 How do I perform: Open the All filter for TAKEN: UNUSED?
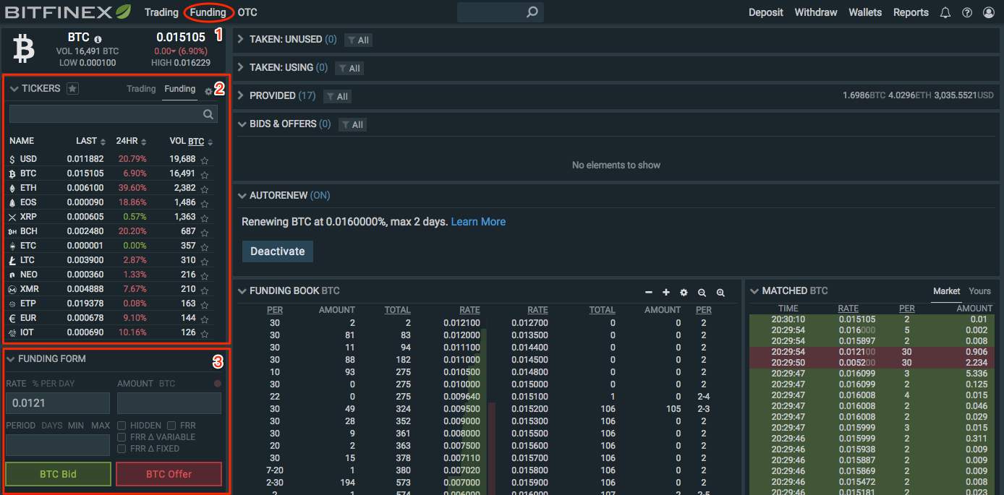358,40
